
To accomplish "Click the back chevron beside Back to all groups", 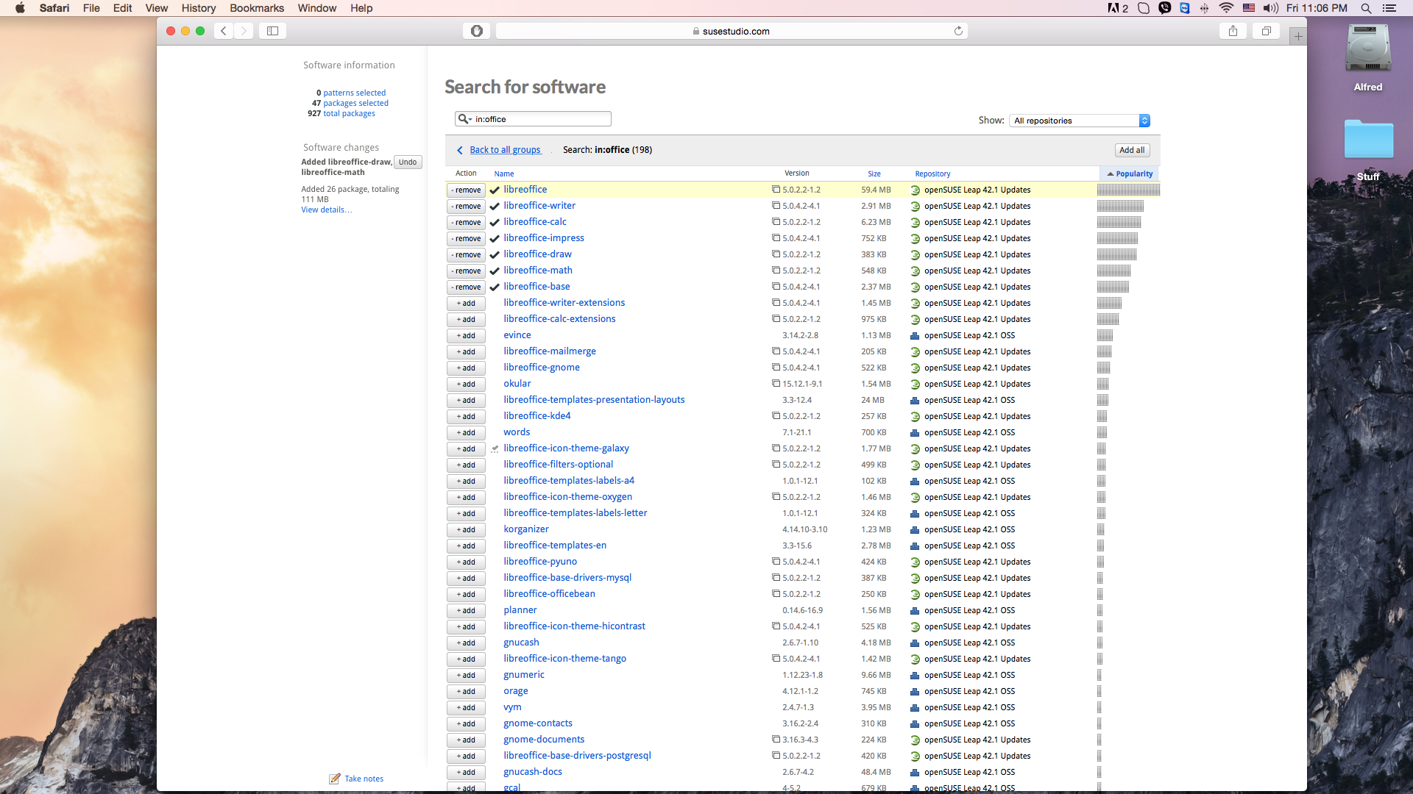I will pyautogui.click(x=460, y=150).
